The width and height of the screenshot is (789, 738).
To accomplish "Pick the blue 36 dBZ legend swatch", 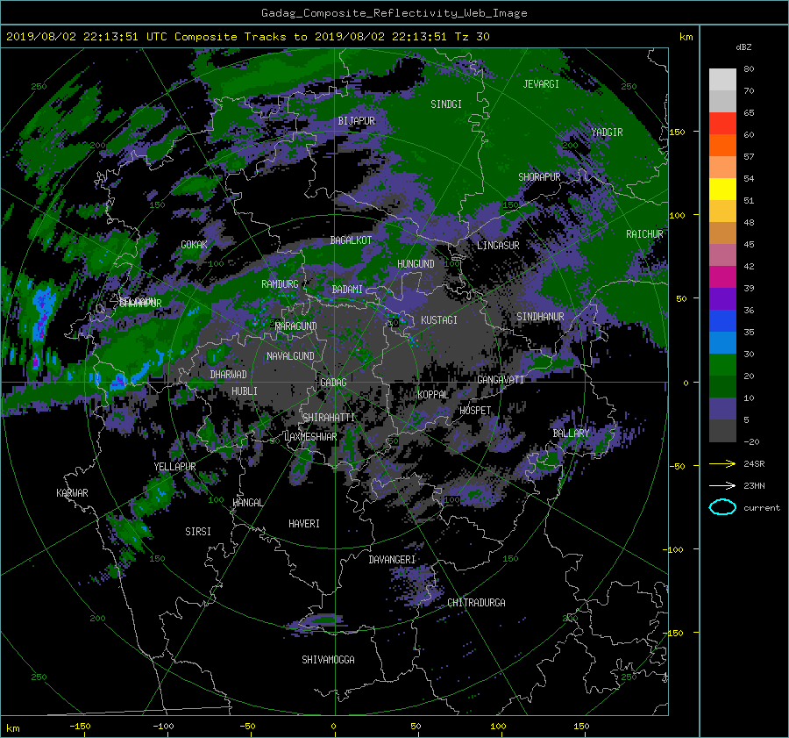I will click(722, 321).
